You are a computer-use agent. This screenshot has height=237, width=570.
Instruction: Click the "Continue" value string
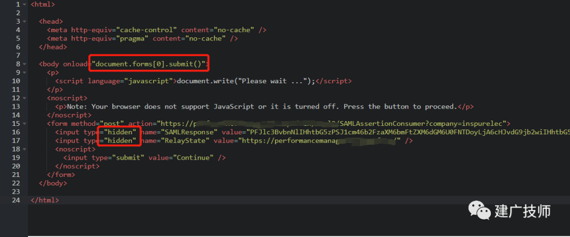[x=193, y=157]
